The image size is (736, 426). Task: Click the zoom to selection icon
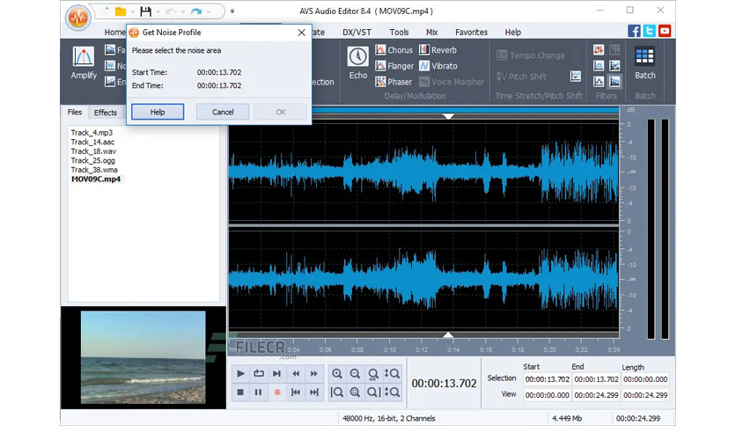click(356, 392)
